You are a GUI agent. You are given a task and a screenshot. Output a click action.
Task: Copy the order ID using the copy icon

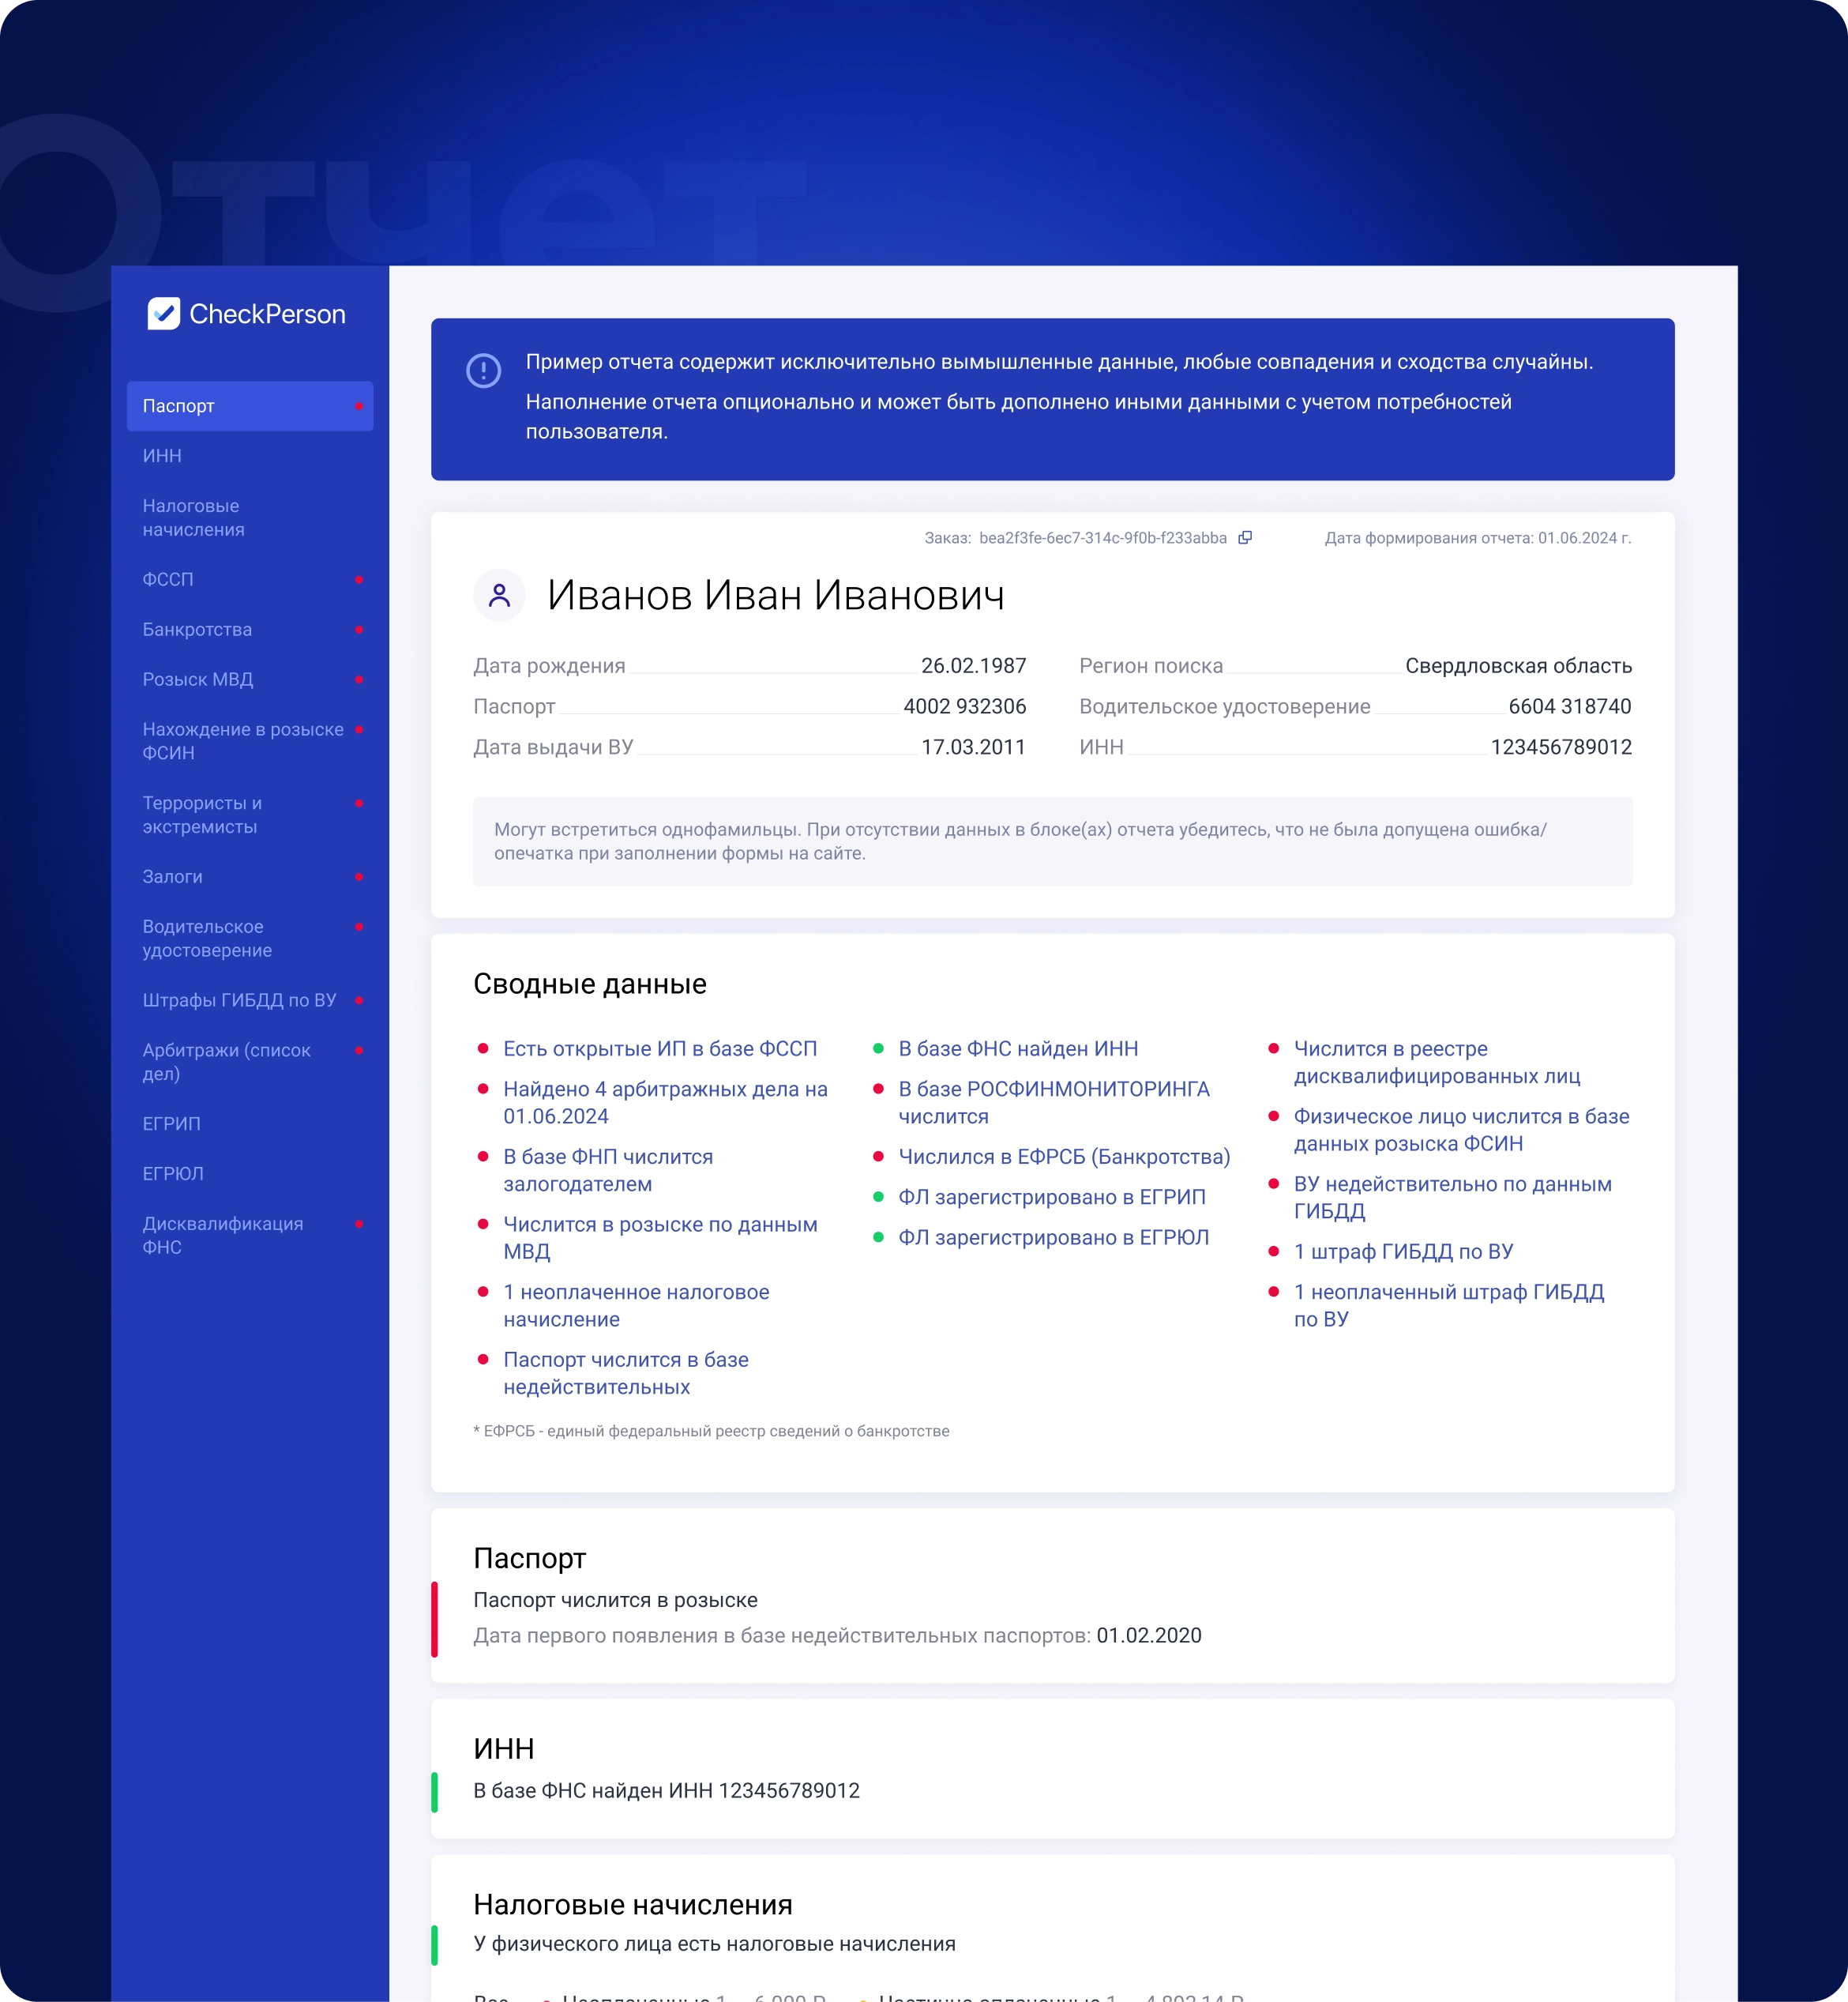(1245, 537)
